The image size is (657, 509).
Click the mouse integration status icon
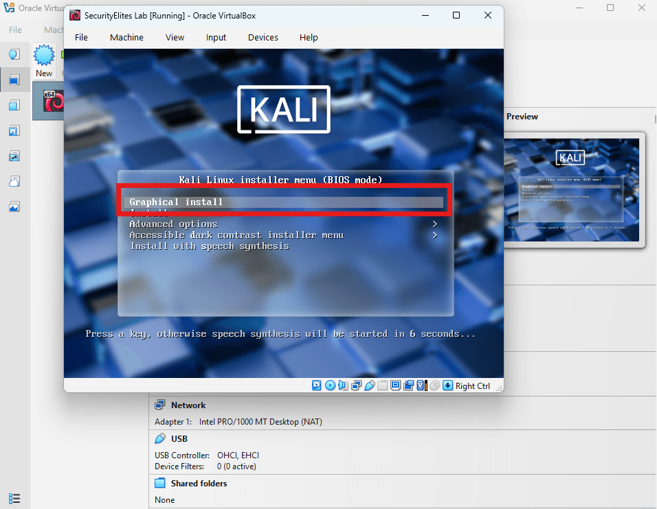click(x=434, y=386)
